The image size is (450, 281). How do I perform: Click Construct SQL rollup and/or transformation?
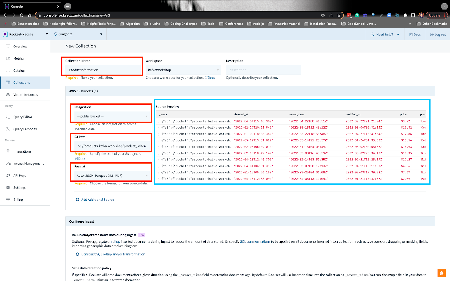pos(111,254)
